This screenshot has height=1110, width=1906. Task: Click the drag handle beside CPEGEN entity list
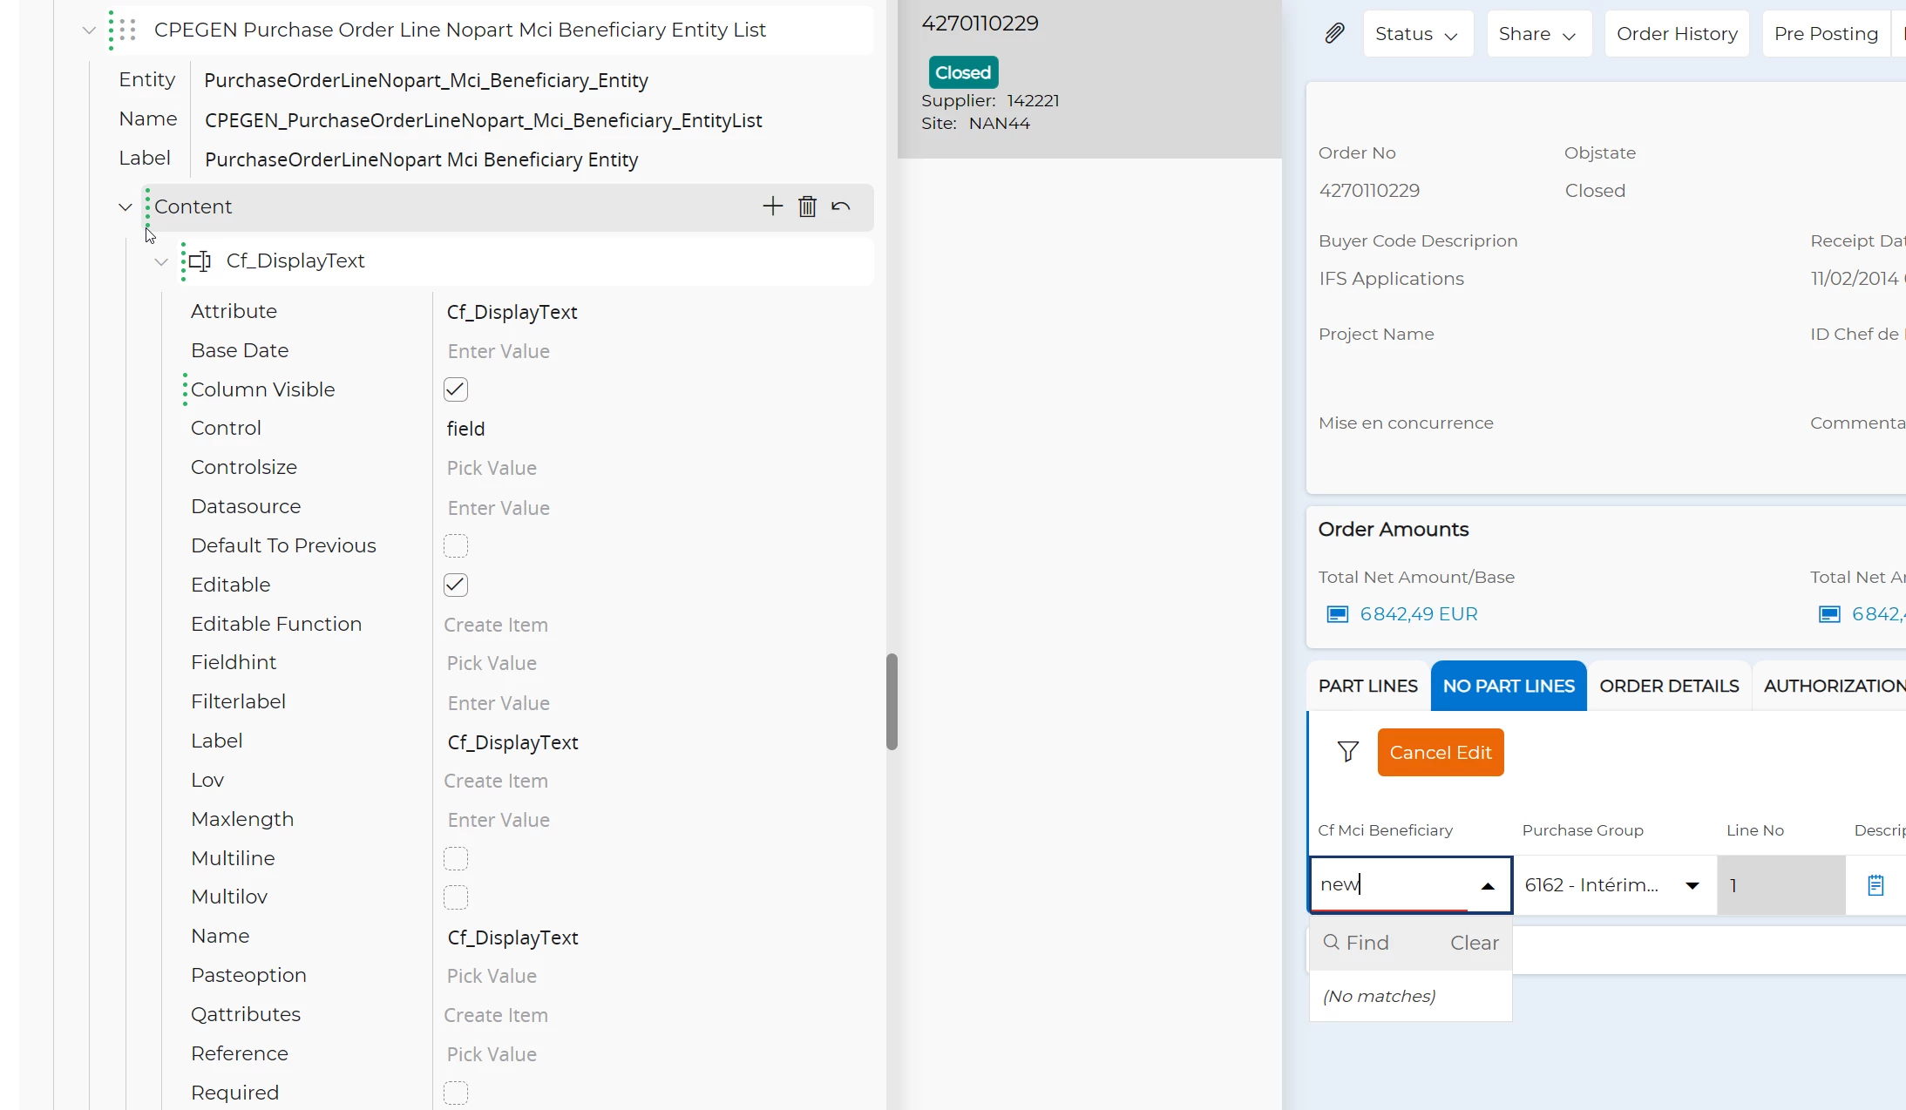coord(127,30)
